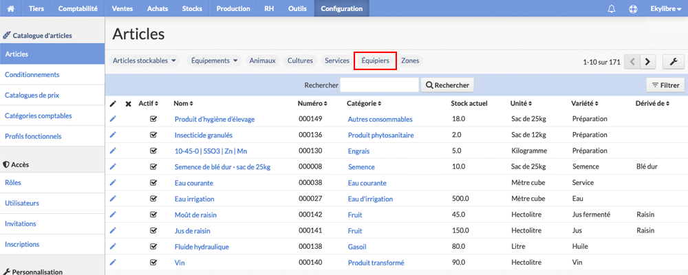Focus the Rechercher search field
The width and height of the screenshot is (688, 275).
380,85
